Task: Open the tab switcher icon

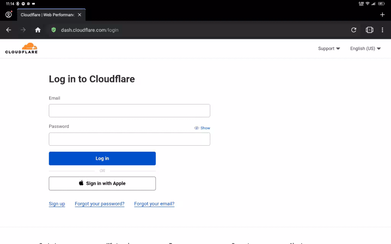Action: 369,30
